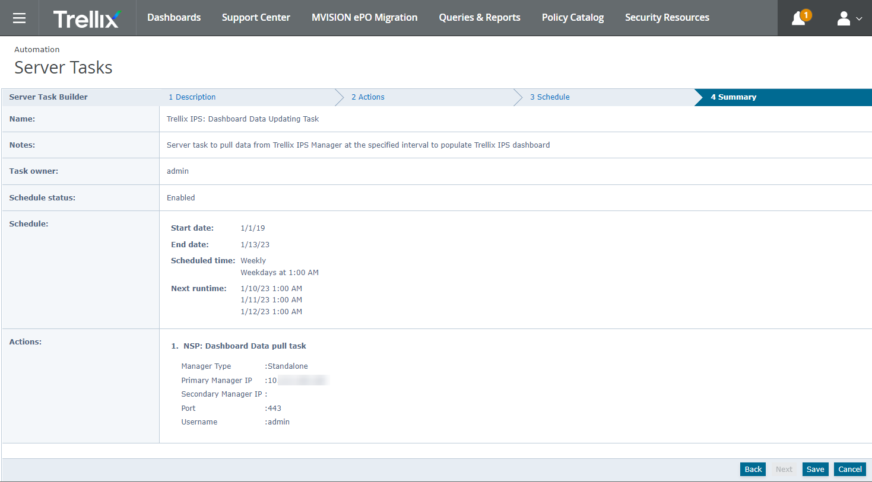Cancel the server task builder
Image resolution: width=872 pixels, height=482 pixels.
[x=850, y=469]
